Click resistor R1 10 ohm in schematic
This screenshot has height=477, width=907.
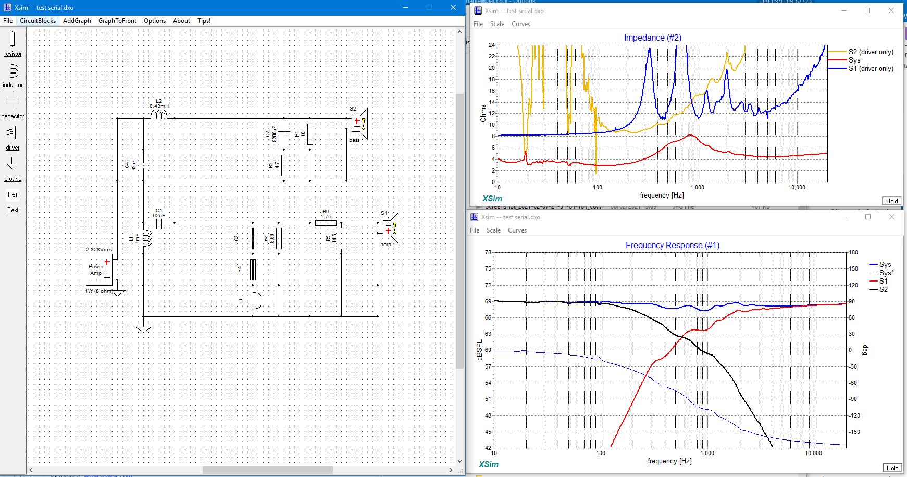pyautogui.click(x=310, y=134)
